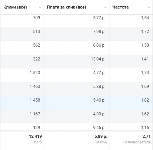
Task: Select frequency value 1,41
Action: click(x=145, y=59)
